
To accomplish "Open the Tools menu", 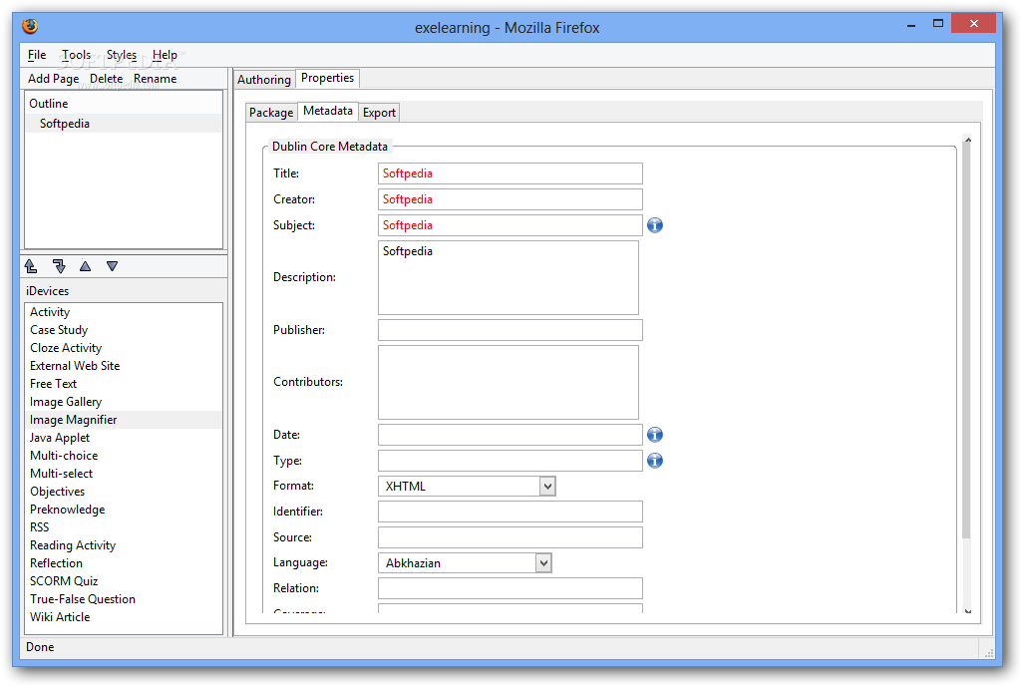I will [77, 55].
